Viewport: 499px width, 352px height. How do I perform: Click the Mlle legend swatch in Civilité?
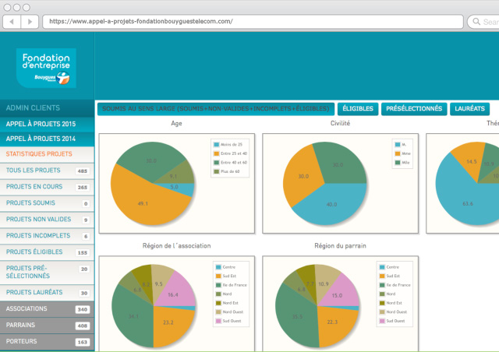tap(398, 163)
